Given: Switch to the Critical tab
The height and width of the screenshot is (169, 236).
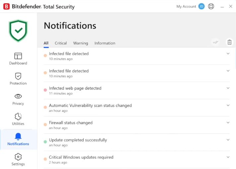Looking at the screenshot, I should [61, 43].
